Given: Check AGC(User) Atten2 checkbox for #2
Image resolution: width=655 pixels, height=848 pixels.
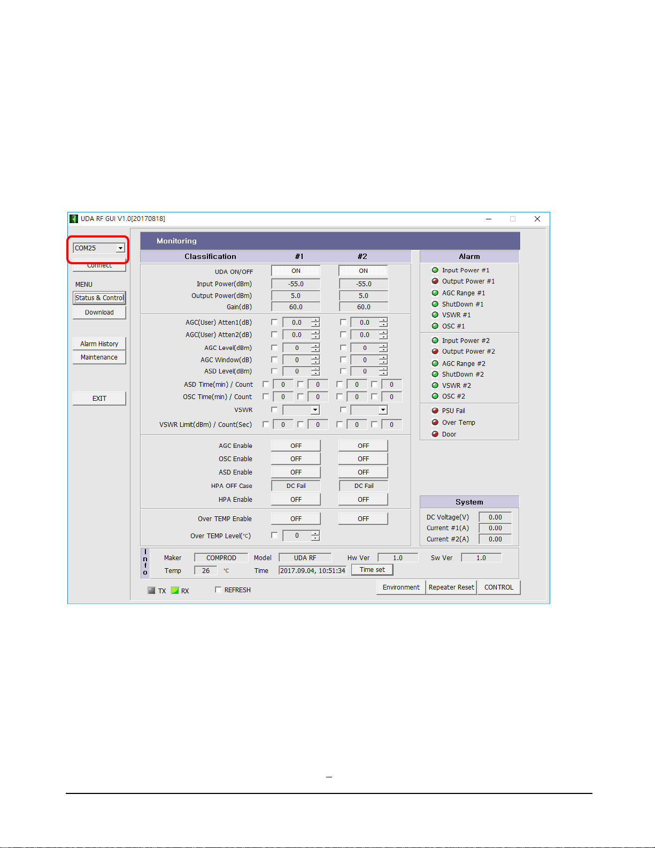Looking at the screenshot, I should [343, 334].
